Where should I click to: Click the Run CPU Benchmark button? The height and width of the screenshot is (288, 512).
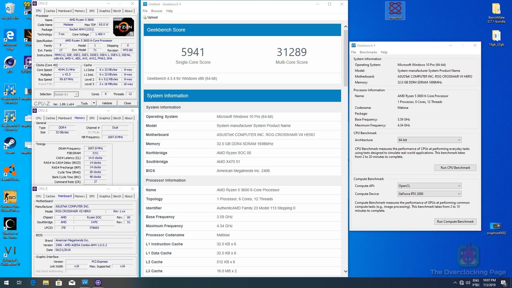pos(455,167)
